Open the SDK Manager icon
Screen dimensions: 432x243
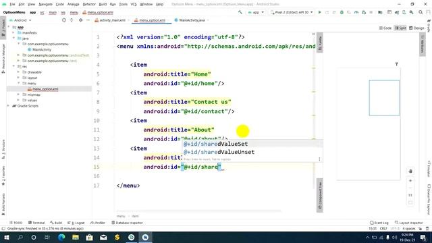click(411, 12)
